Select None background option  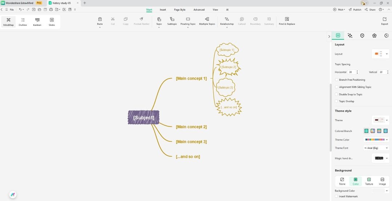pos(342,181)
